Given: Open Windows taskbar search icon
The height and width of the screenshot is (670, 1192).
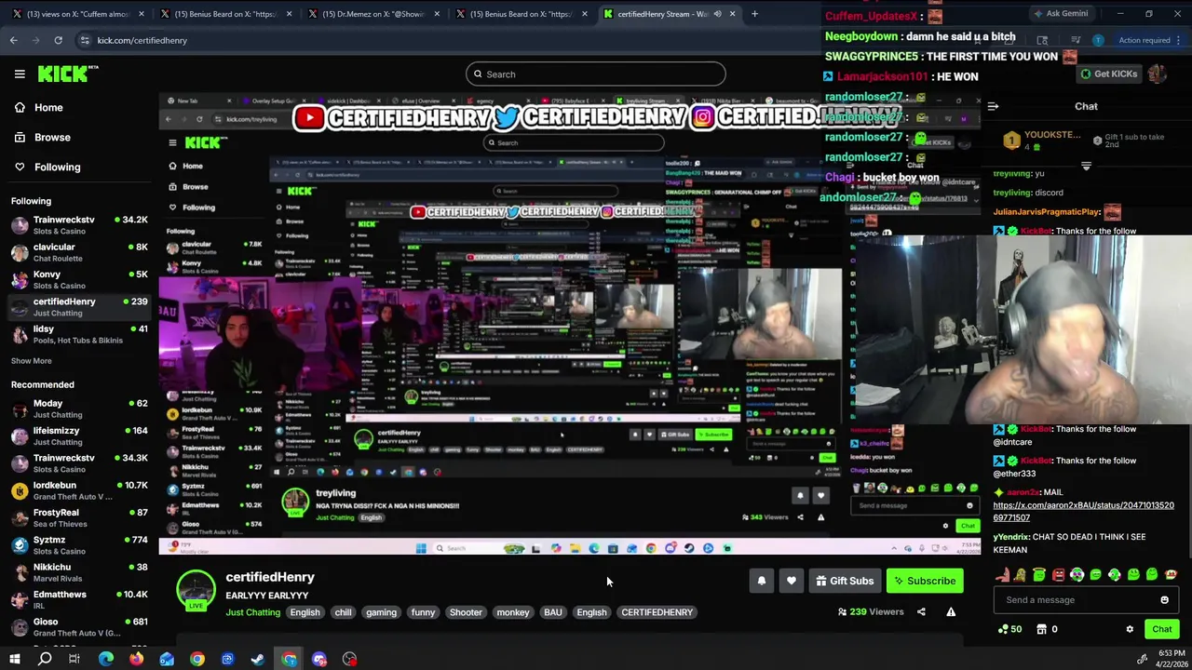Looking at the screenshot, I should tap(45, 659).
